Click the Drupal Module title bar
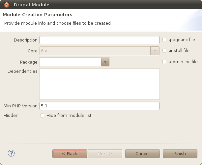This screenshot has width=202, height=165. [101, 5]
